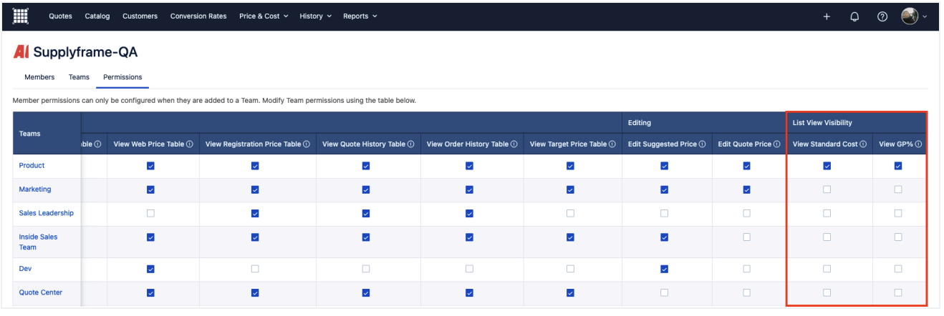944x316 pixels.
Task: Expand the Price & Cost dropdown menu
Action: pyautogui.click(x=264, y=16)
